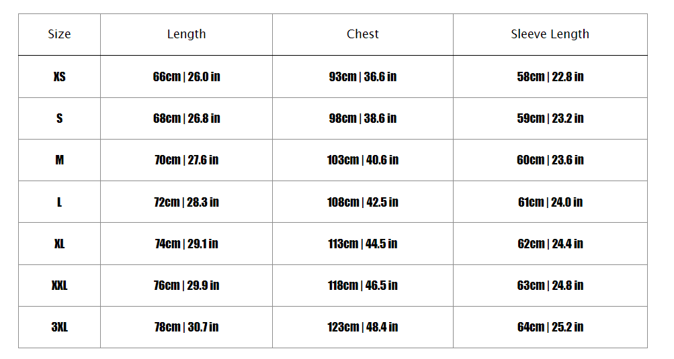Select the XL size row label
The width and height of the screenshot is (674, 359).
[x=59, y=244]
